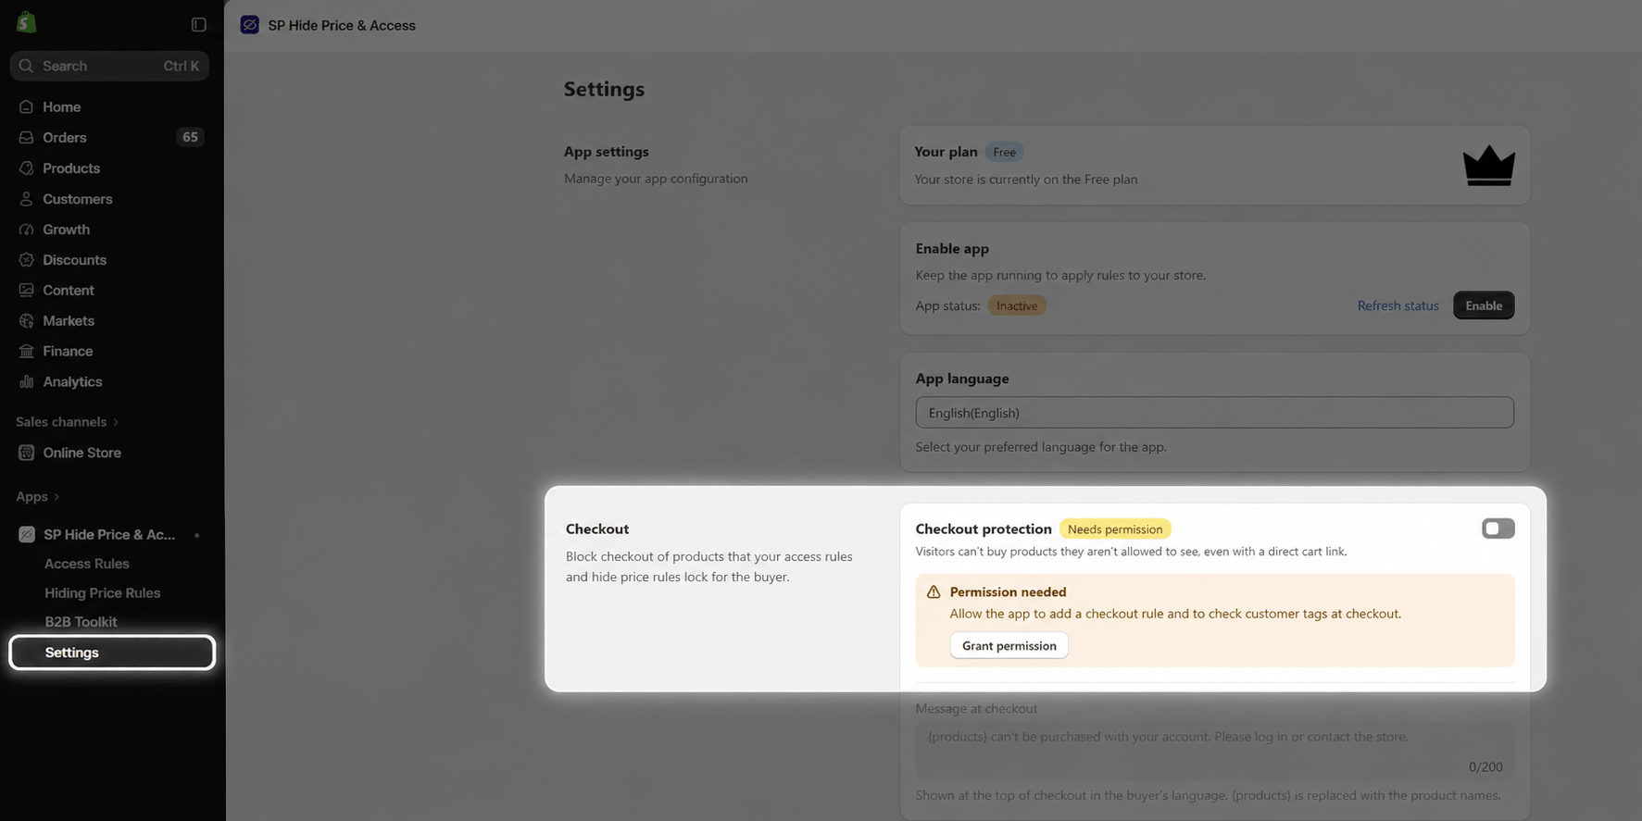Open Hiding Price Rules page
The height and width of the screenshot is (821, 1642).
tap(103, 592)
